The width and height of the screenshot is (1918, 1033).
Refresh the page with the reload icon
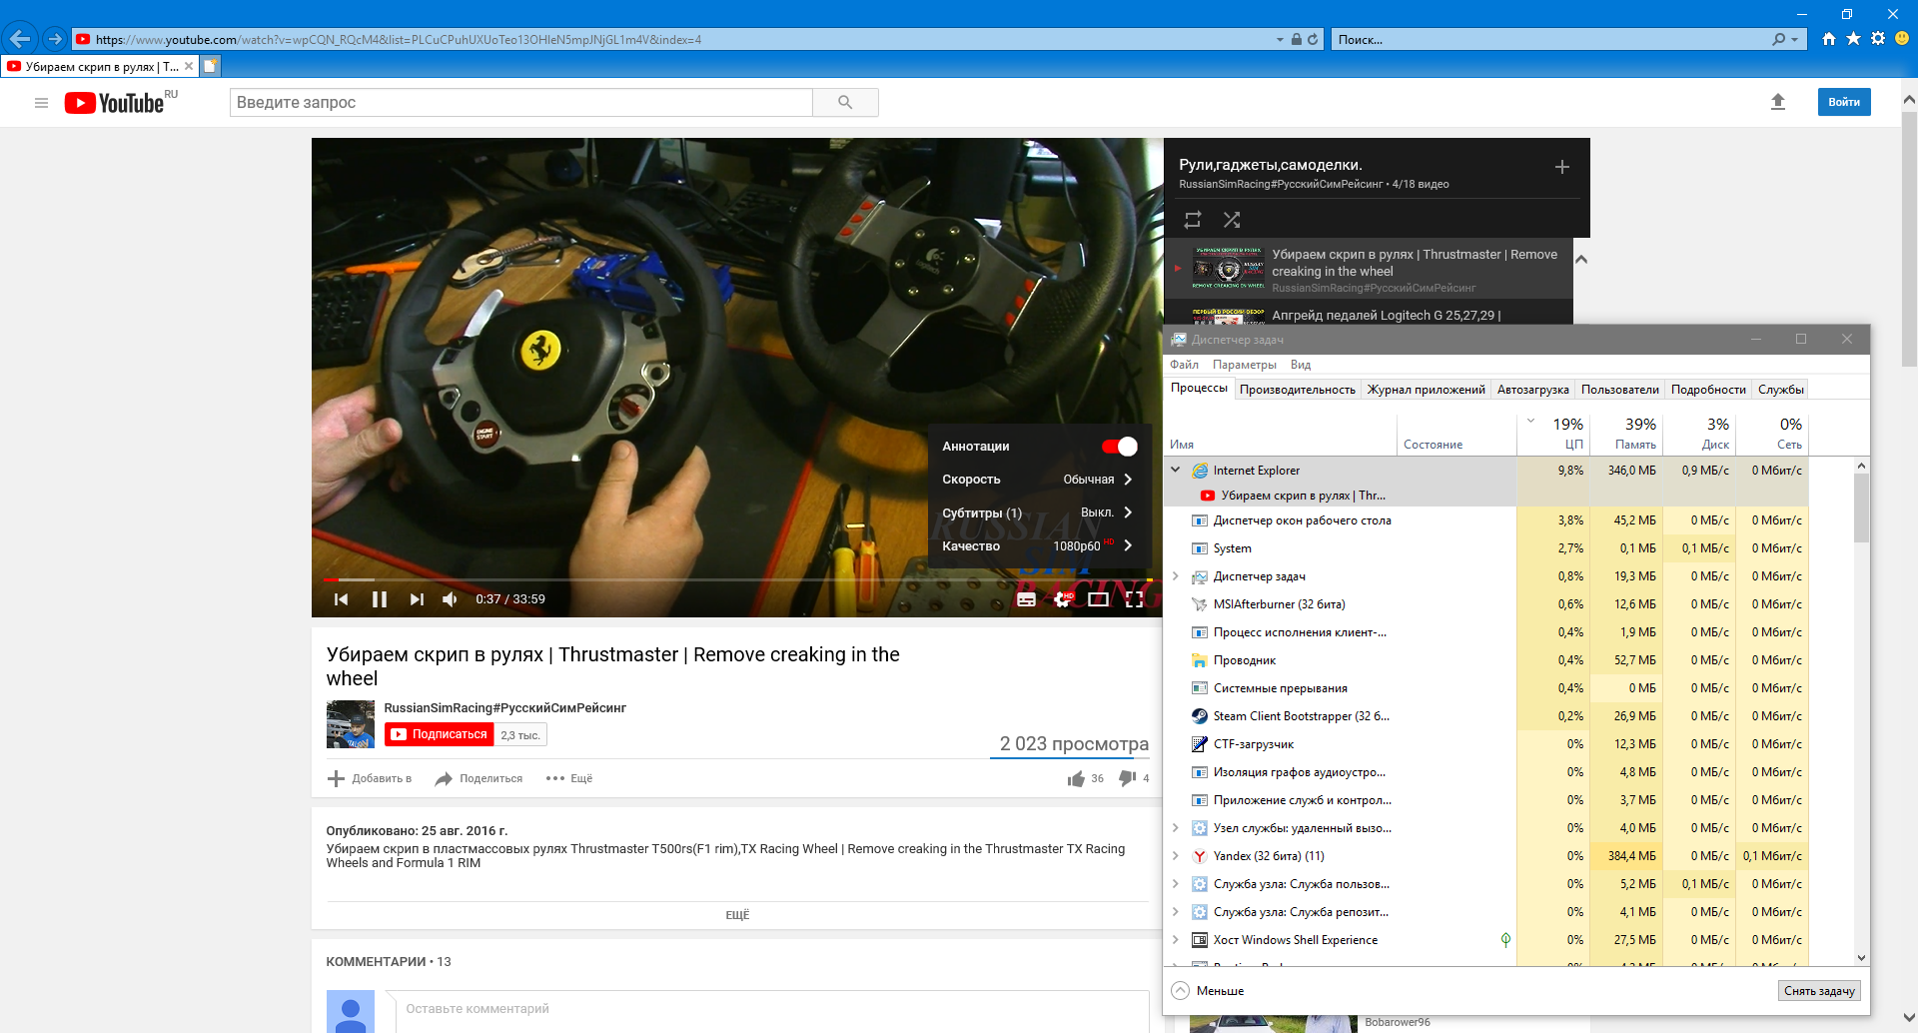[1313, 40]
